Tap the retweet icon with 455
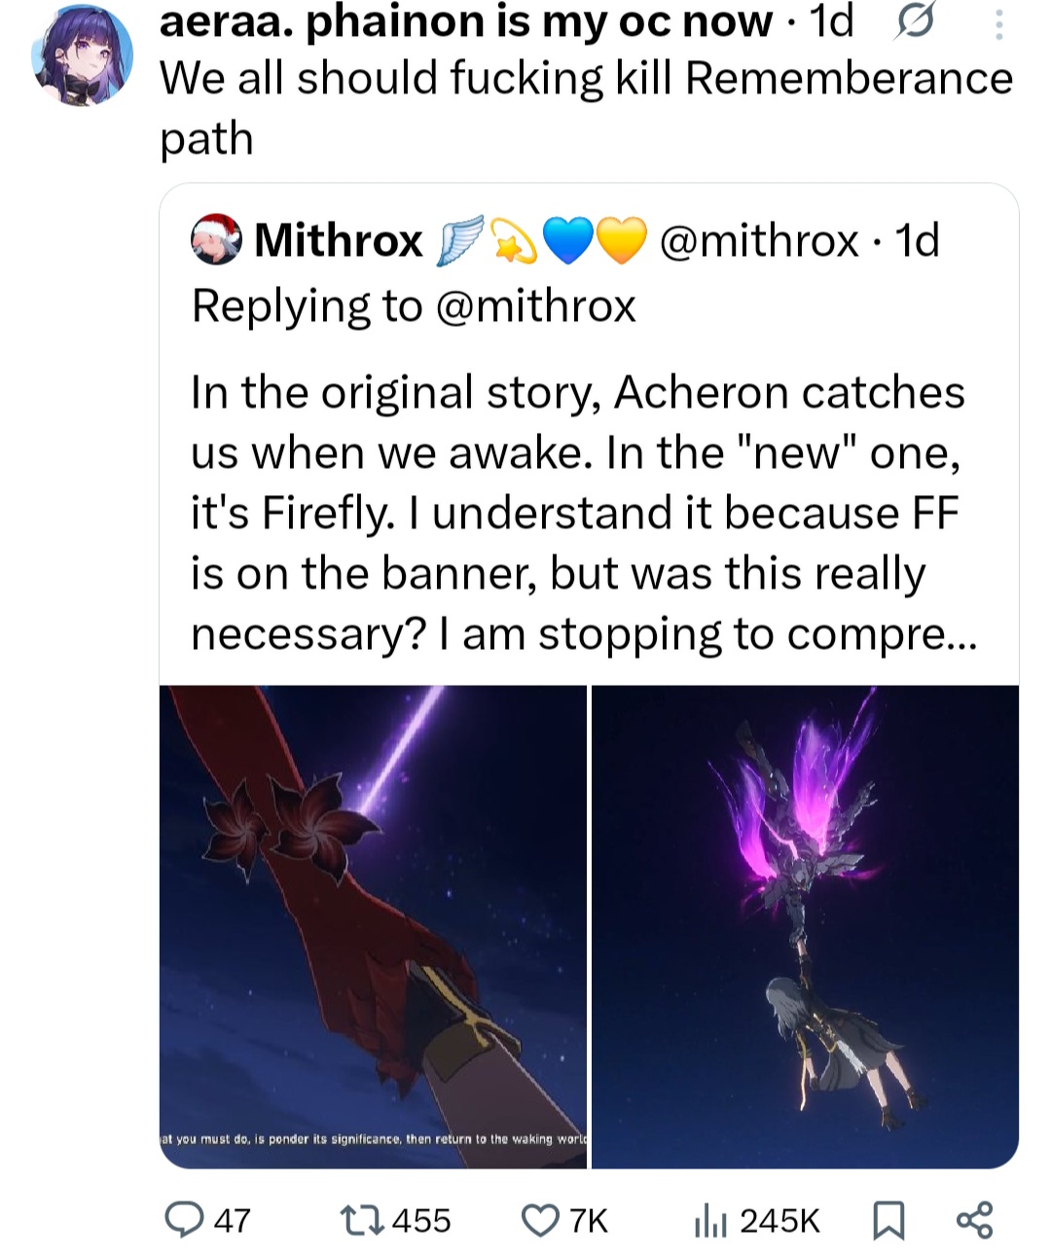 [358, 1218]
